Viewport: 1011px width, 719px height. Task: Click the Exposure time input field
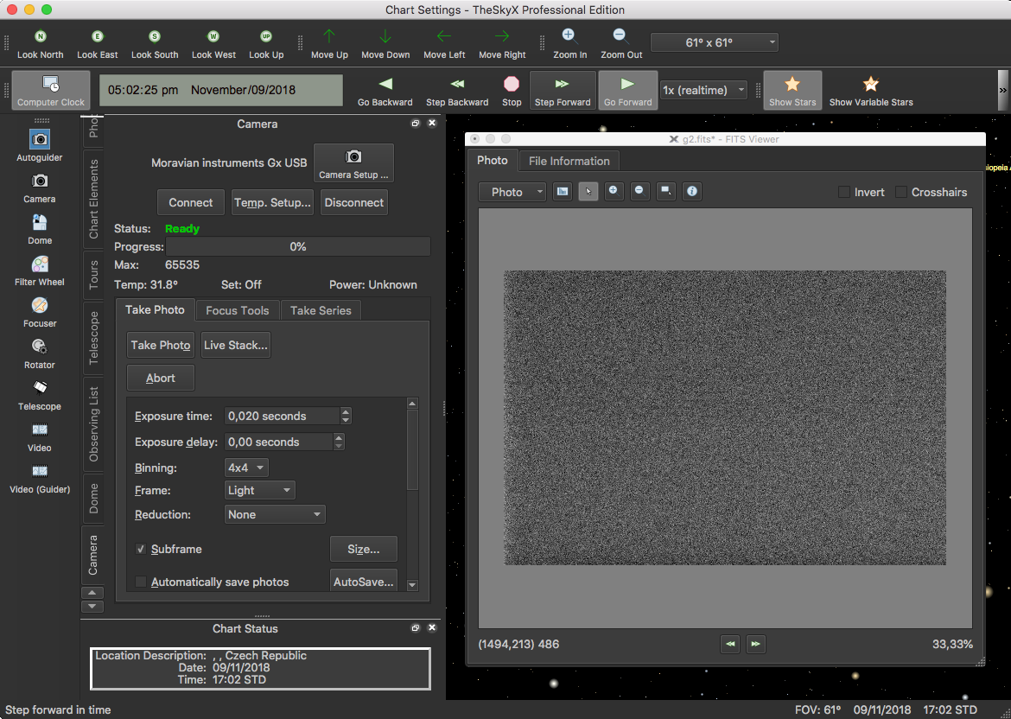(x=281, y=417)
